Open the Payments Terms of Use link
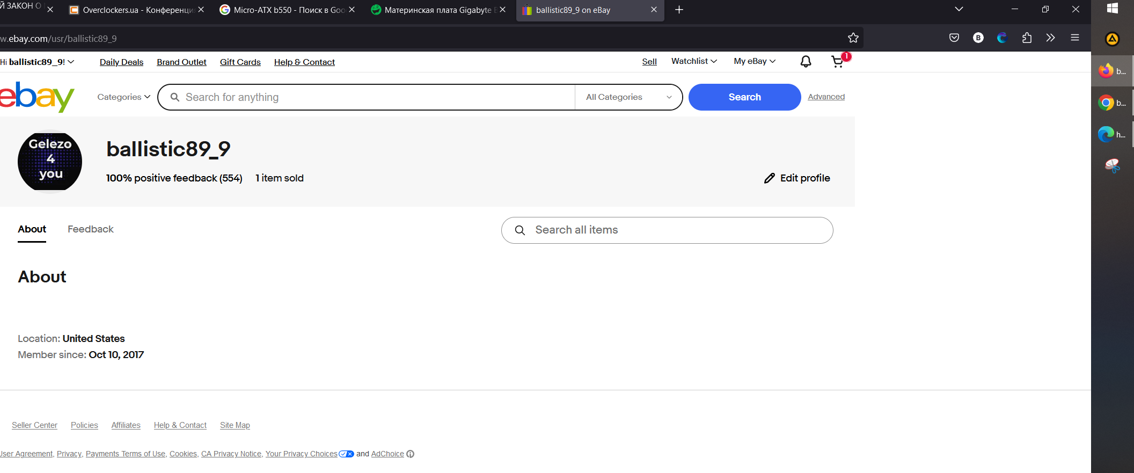Image resolution: width=1134 pixels, height=473 pixels. point(126,454)
